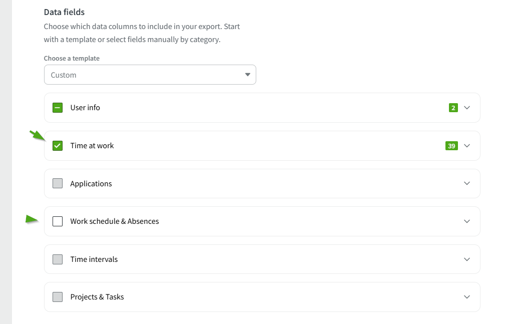Click the Time at work label
Image resolution: width=506 pixels, height=324 pixels.
coord(92,146)
